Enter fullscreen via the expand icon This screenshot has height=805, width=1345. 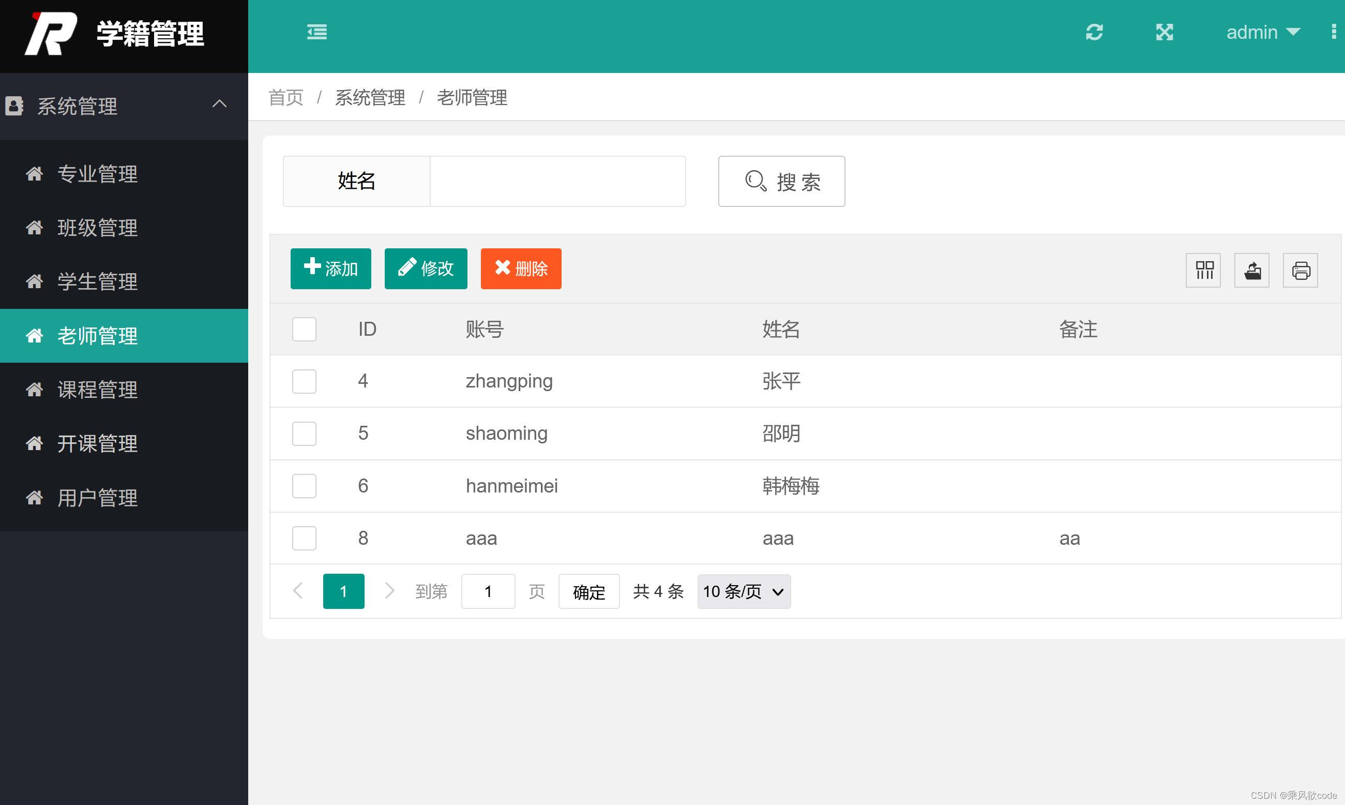pyautogui.click(x=1164, y=33)
